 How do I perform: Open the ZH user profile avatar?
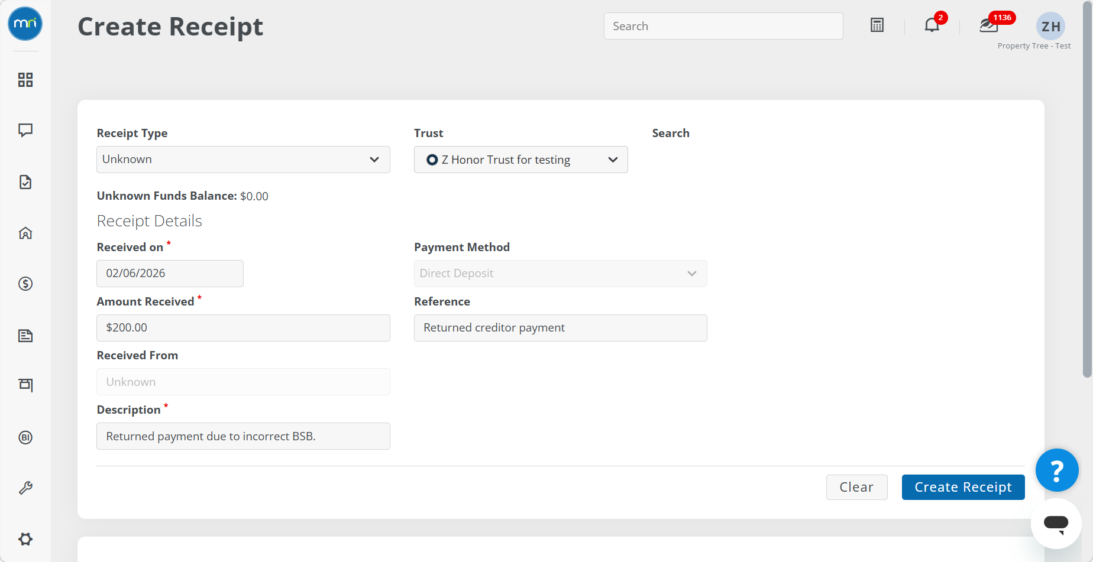pyautogui.click(x=1051, y=27)
